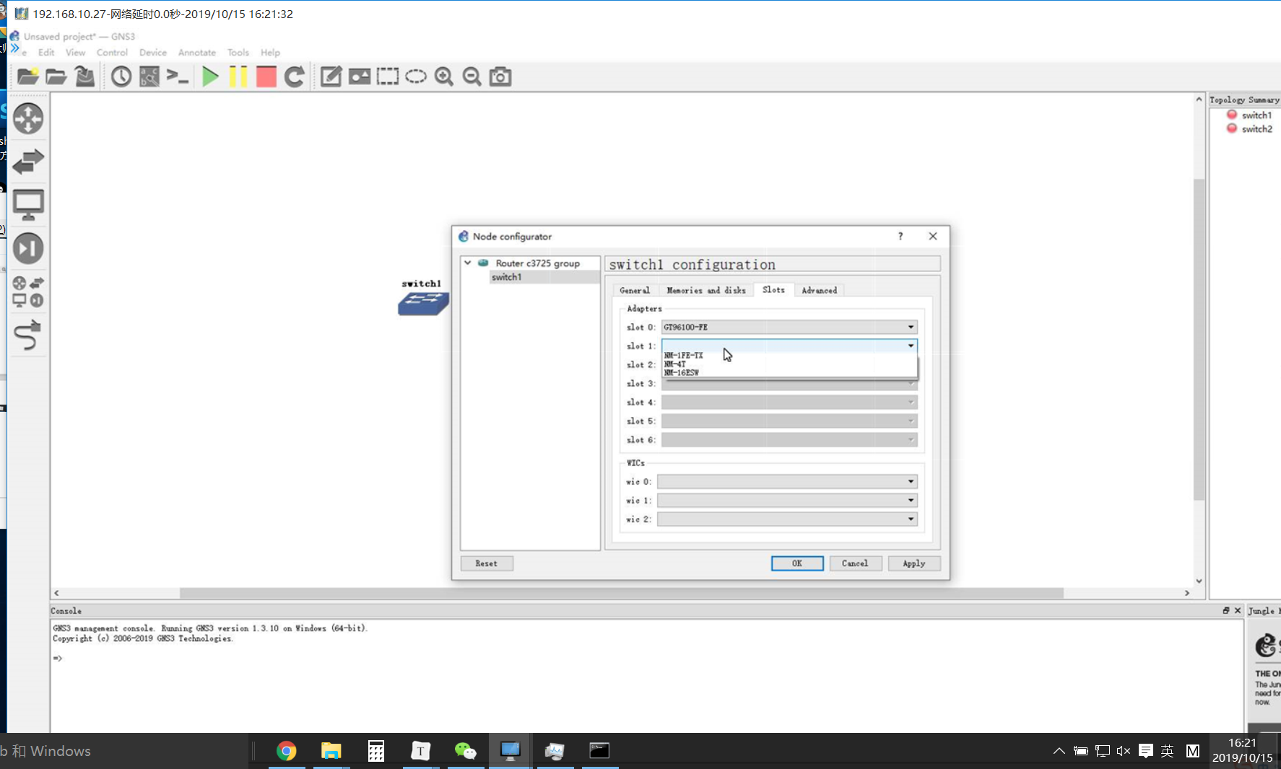This screenshot has height=769, width=1281.
Task: Click the zoom out magnifier icon
Action: tap(472, 76)
